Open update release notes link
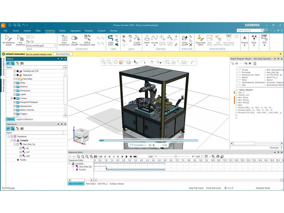 point(39,54)
